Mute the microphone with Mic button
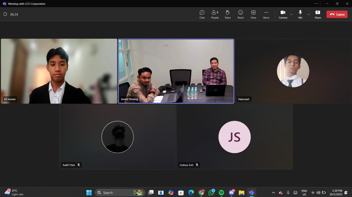352x197 pixels. click(300, 14)
